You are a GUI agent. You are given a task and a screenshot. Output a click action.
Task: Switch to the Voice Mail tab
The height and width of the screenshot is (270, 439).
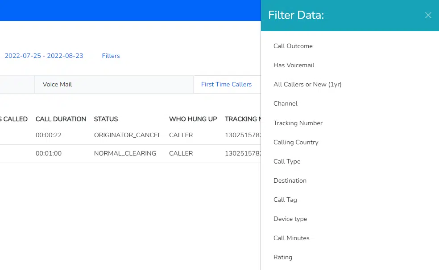pos(114,84)
